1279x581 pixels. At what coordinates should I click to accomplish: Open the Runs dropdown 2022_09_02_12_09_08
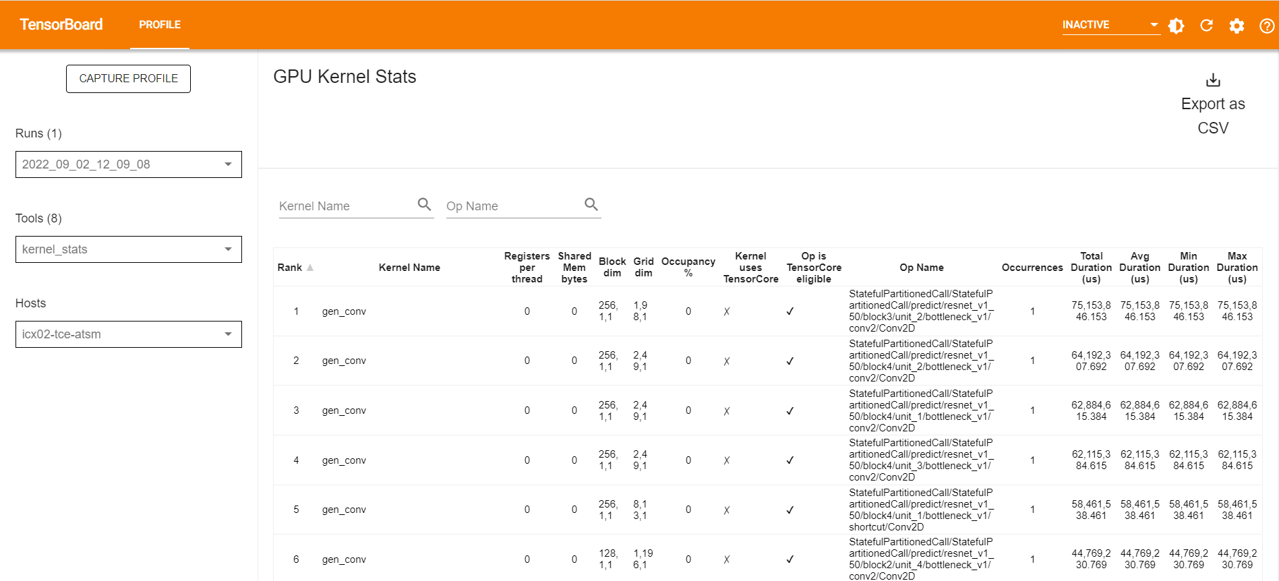128,164
